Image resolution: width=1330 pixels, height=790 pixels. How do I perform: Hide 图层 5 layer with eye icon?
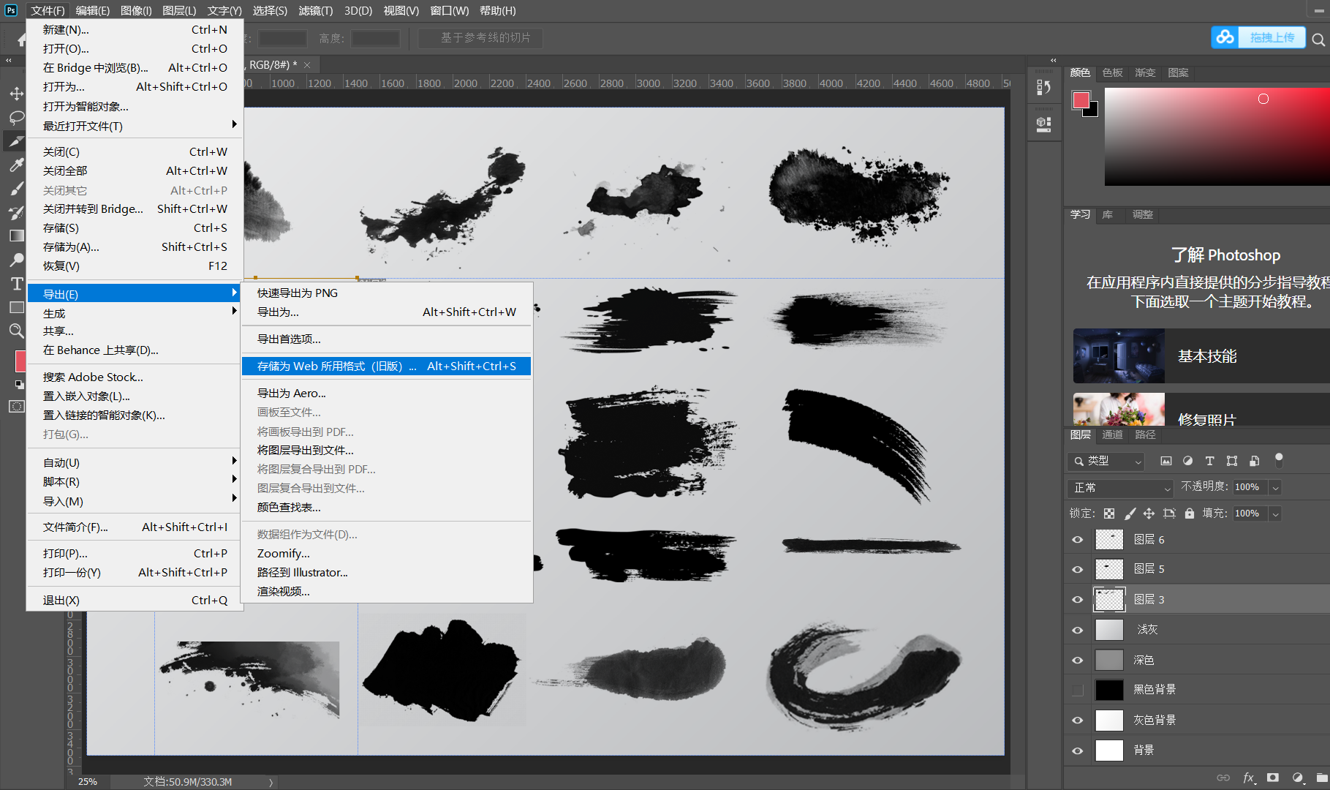[1077, 569]
